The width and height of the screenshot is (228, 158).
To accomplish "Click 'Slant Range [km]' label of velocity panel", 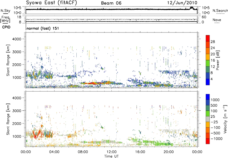I will (8, 119).
